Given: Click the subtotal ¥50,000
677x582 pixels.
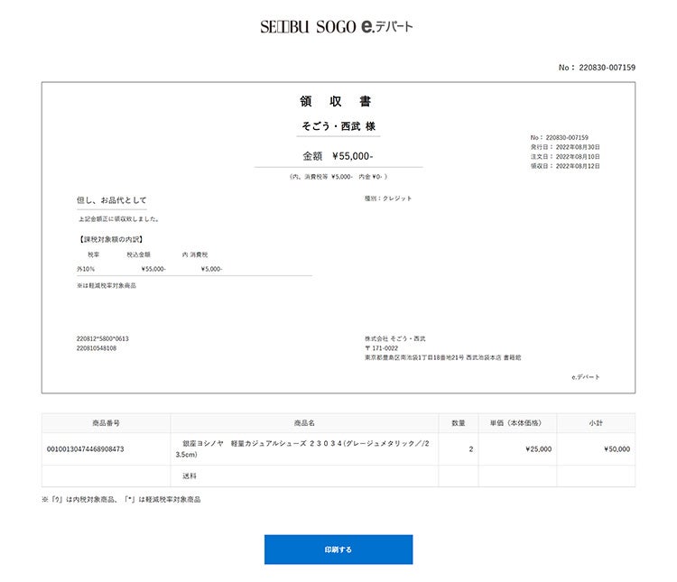Looking at the screenshot, I should coord(617,449).
